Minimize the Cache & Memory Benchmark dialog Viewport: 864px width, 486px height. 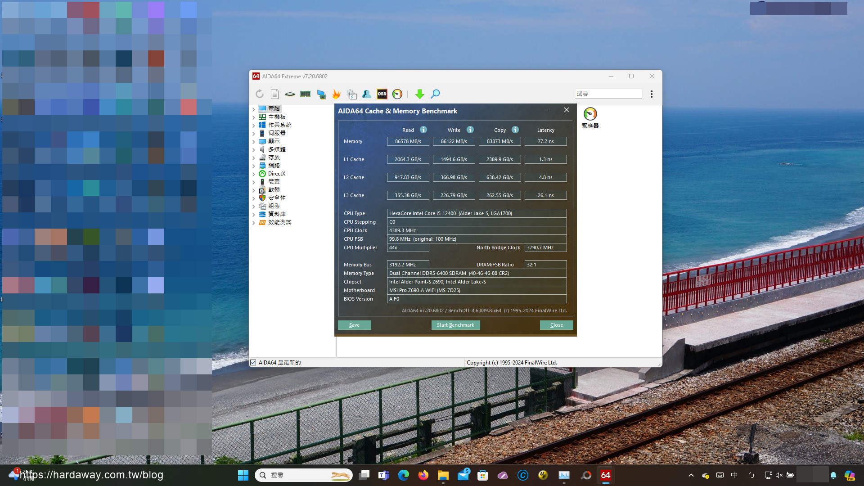pos(546,110)
